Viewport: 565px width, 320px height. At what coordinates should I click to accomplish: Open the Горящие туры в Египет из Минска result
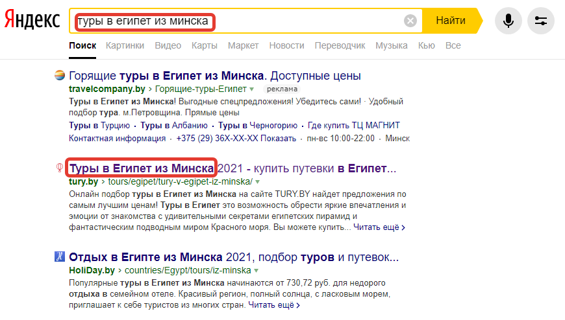tap(215, 76)
